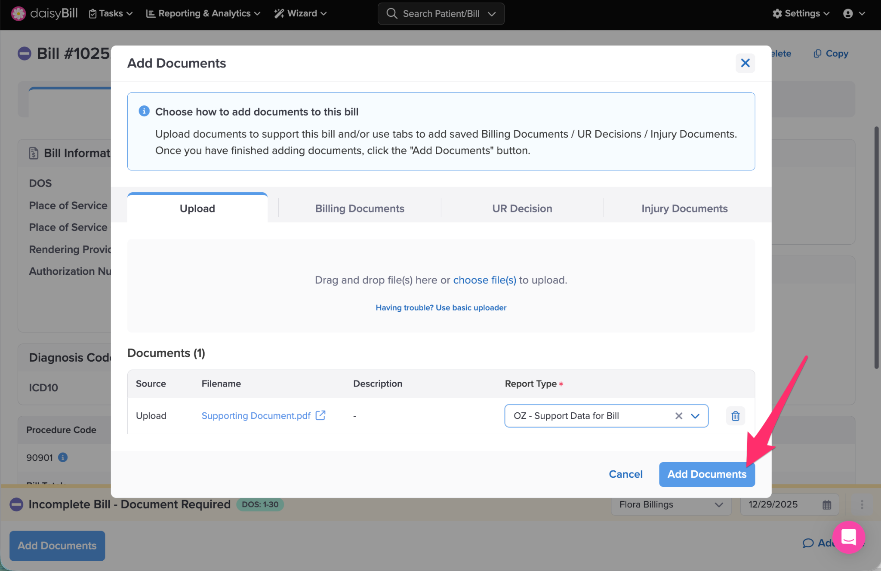Expand the Report Type dropdown chevron

(x=695, y=416)
